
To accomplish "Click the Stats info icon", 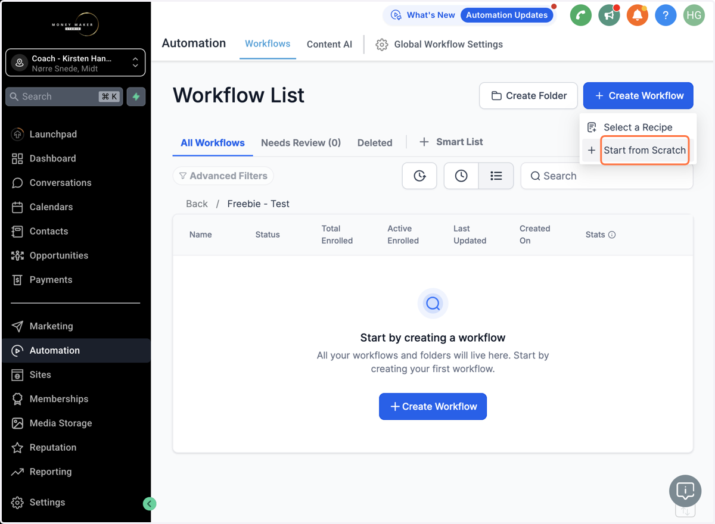I will click(x=612, y=235).
